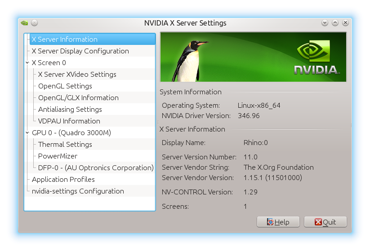This screenshot has height=251, width=370.
Task: Open X Server XVideo Settings
Action: [x=77, y=75]
